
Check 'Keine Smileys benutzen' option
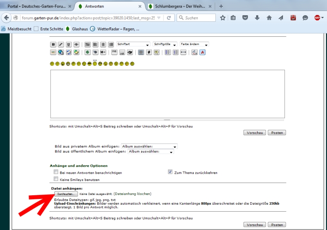coord(56,179)
